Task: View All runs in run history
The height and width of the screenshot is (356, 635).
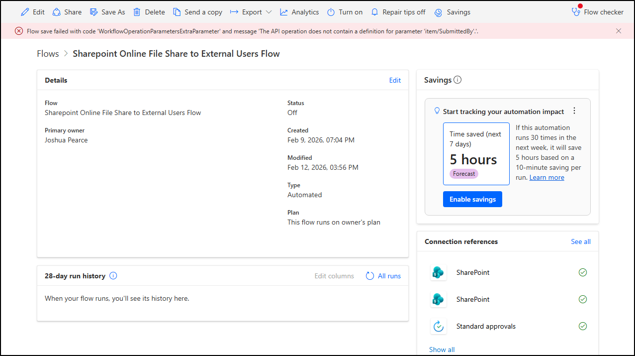Action: pyautogui.click(x=383, y=276)
